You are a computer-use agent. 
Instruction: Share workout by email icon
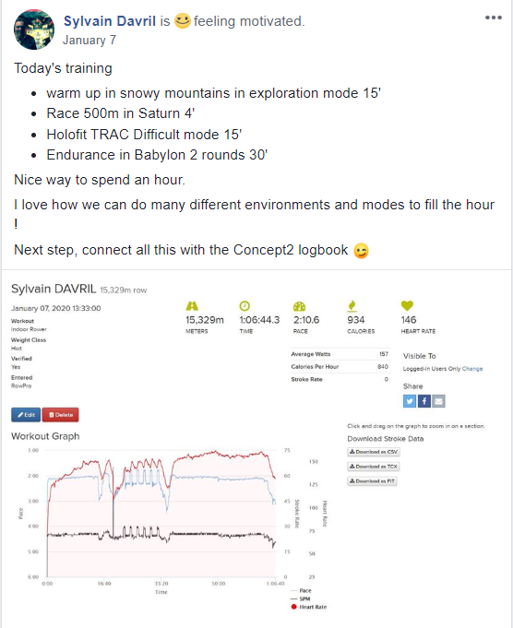click(x=438, y=401)
